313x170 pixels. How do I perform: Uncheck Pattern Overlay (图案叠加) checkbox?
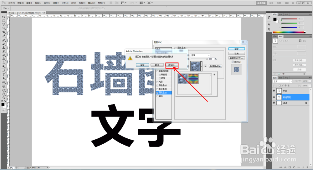157,93
